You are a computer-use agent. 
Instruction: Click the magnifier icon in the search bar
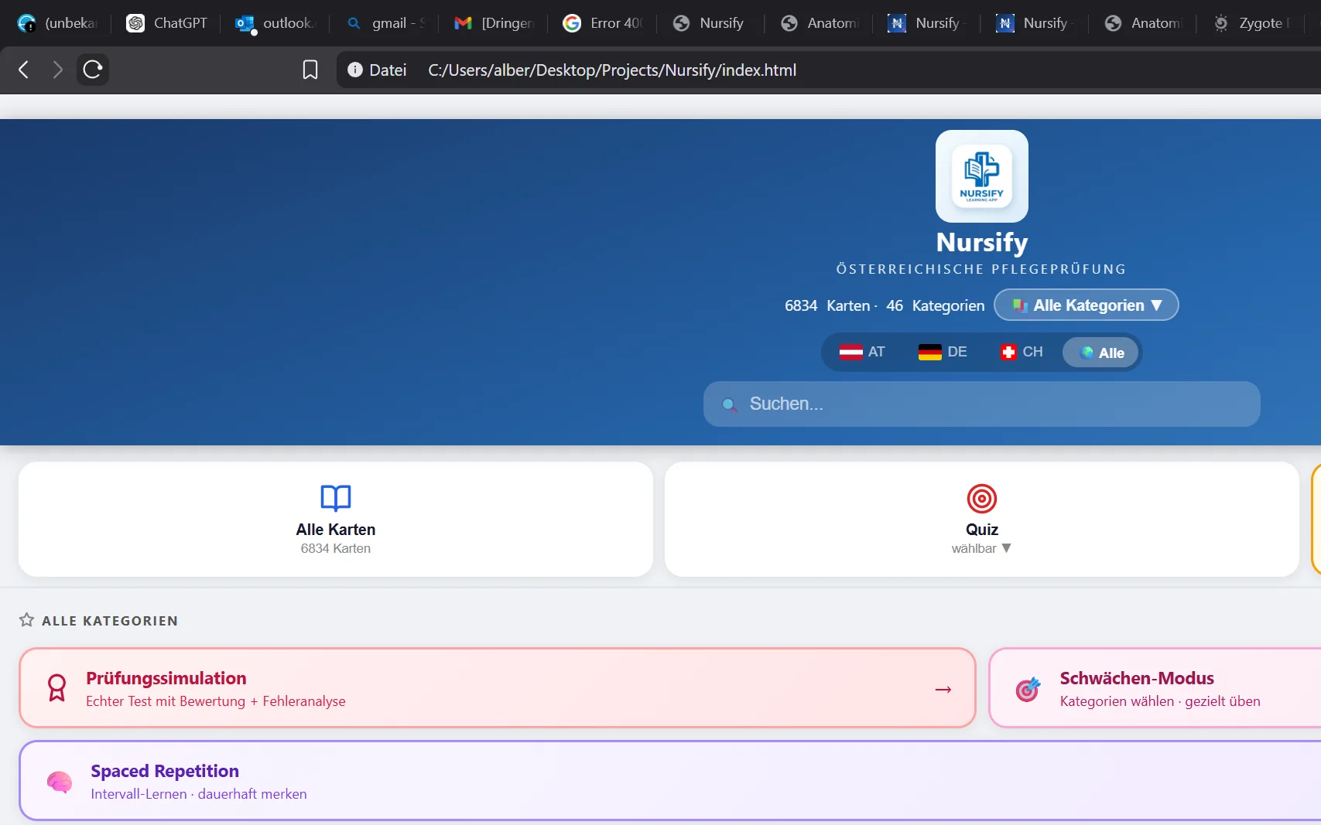pos(729,404)
